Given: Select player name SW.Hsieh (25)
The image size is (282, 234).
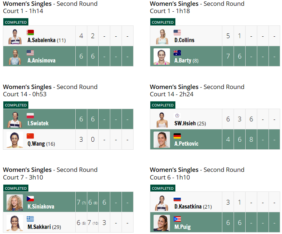Looking at the screenshot, I should (190, 124).
